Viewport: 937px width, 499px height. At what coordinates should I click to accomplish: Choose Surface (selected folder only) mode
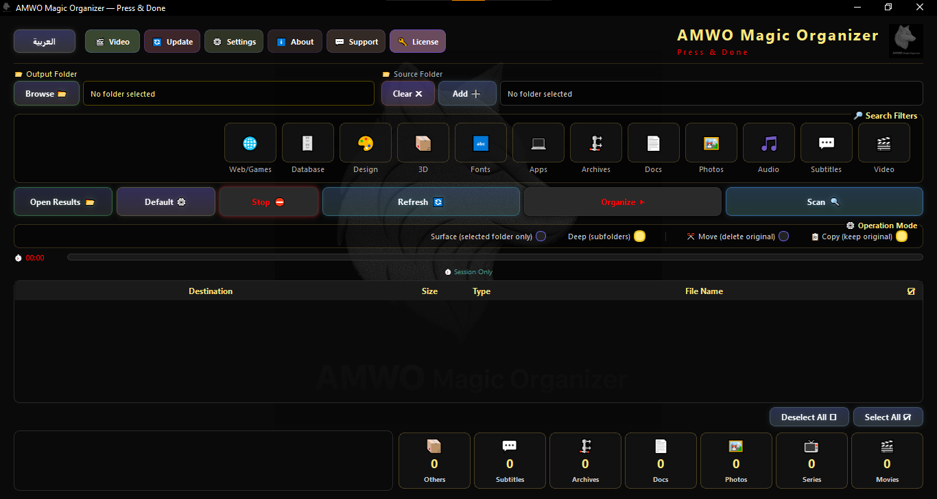pyautogui.click(x=541, y=236)
